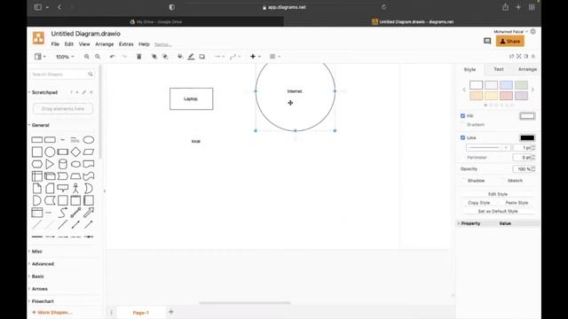The height and width of the screenshot is (319, 568).
Task: Select the callout speech bubble shape
Action: coord(63,188)
